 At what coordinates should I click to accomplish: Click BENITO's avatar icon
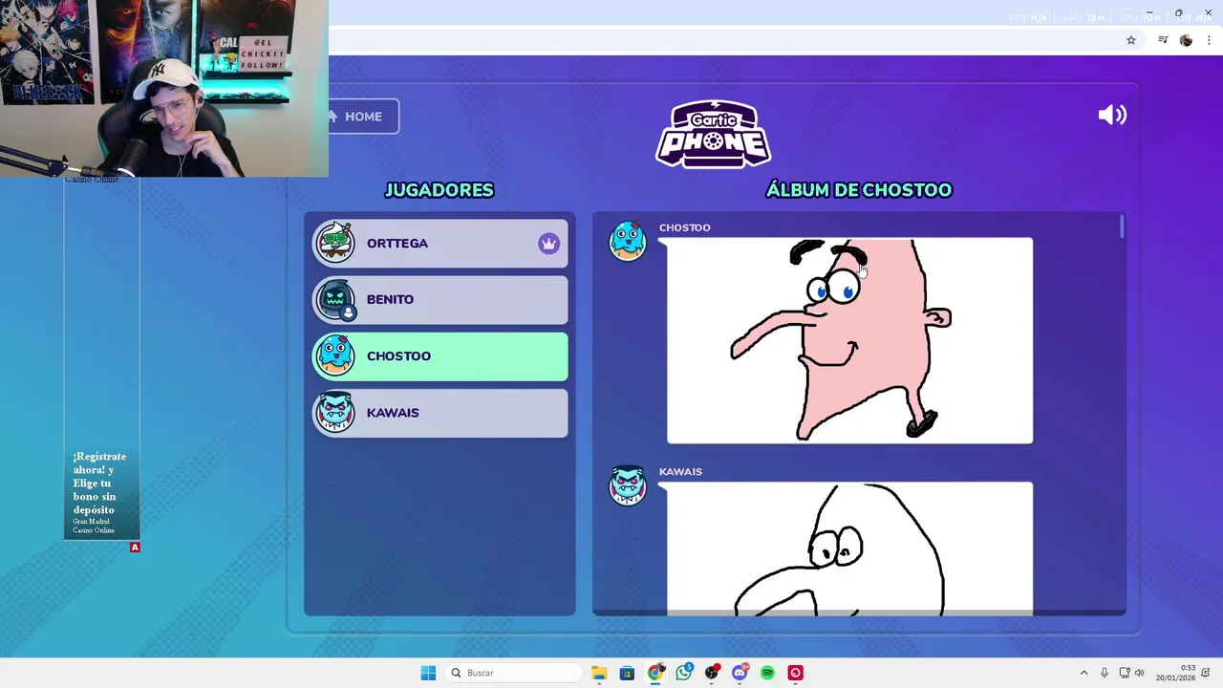click(x=335, y=299)
